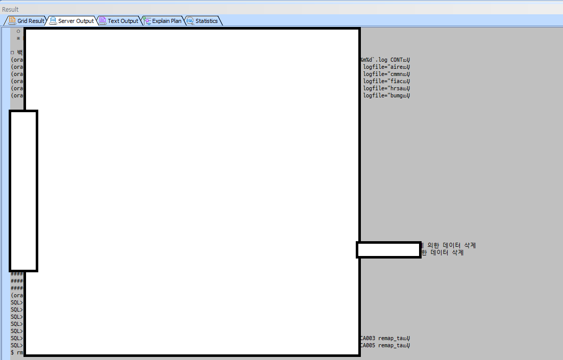
Task: Click the Grid Result tab icon
Action: coord(12,21)
